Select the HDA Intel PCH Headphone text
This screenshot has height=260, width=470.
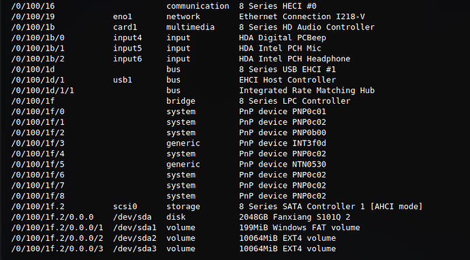[295, 59]
